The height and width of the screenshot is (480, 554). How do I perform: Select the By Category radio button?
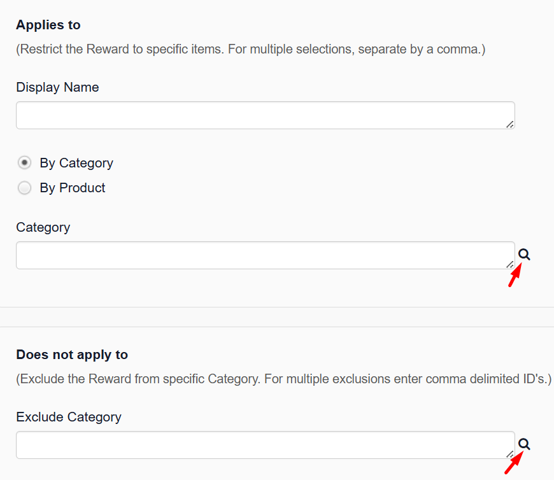pyautogui.click(x=24, y=163)
